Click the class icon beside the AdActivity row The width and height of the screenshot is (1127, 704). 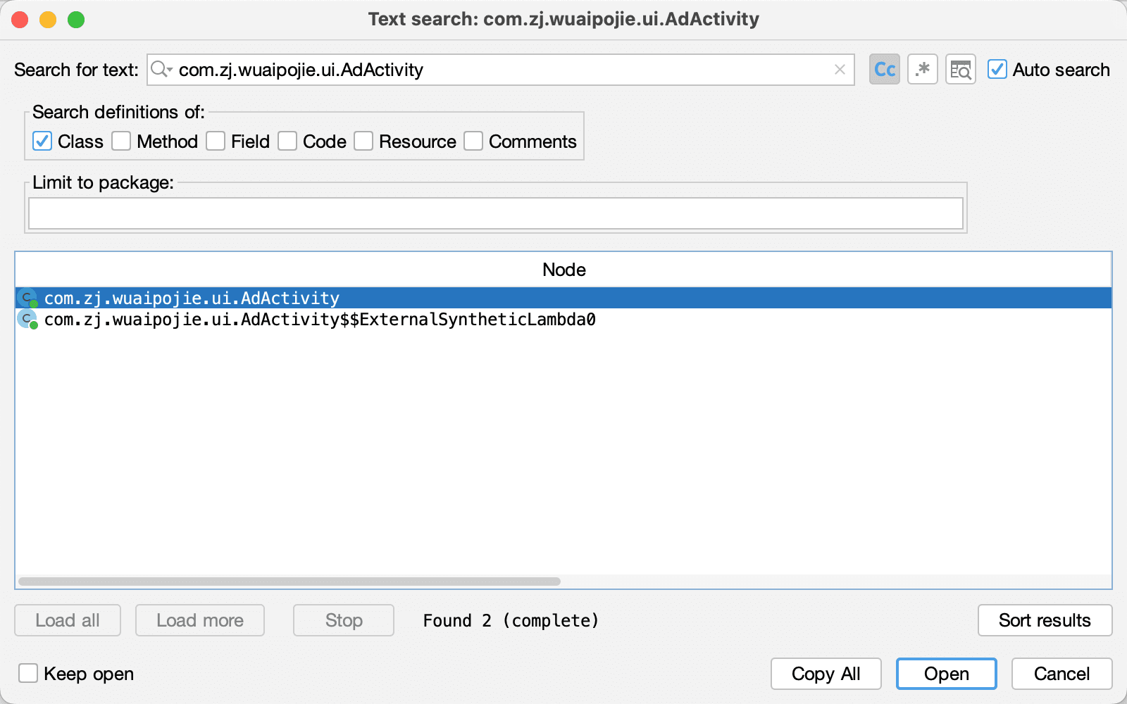pos(27,298)
